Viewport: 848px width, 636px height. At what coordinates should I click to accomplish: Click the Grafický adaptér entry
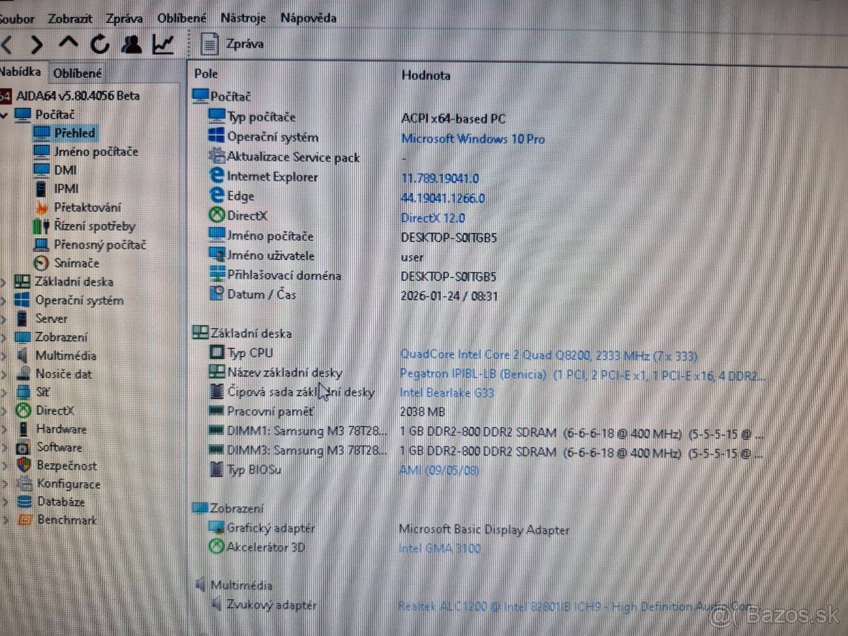point(268,528)
